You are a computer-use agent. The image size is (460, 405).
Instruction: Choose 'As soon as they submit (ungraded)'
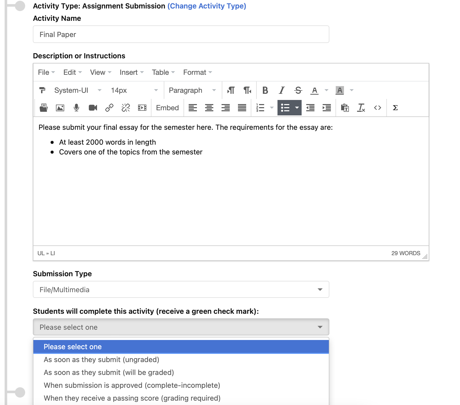point(181,360)
